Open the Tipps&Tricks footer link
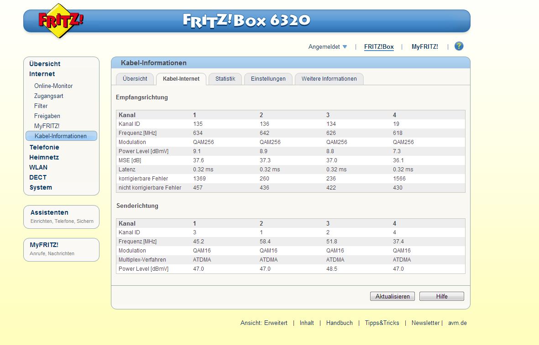The height and width of the screenshot is (345, 539). [x=382, y=323]
